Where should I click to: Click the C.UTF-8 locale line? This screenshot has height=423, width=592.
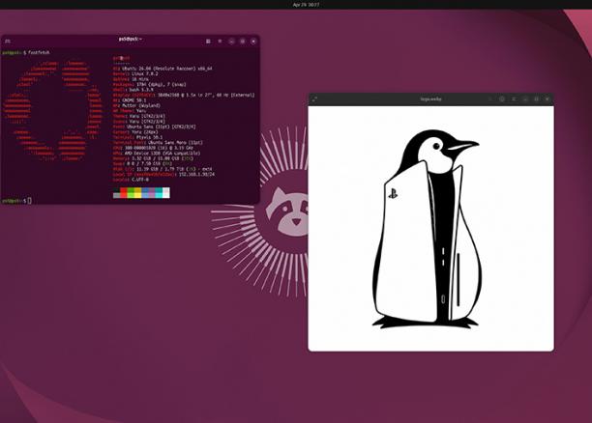(x=131, y=180)
